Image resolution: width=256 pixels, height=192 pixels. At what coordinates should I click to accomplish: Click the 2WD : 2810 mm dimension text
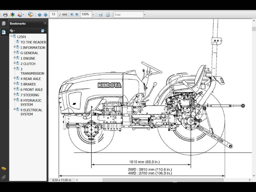[150, 169]
